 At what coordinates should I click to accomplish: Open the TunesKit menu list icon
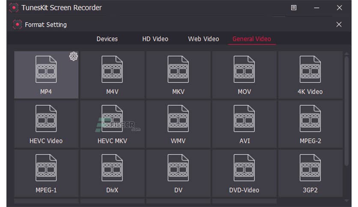[x=294, y=8]
